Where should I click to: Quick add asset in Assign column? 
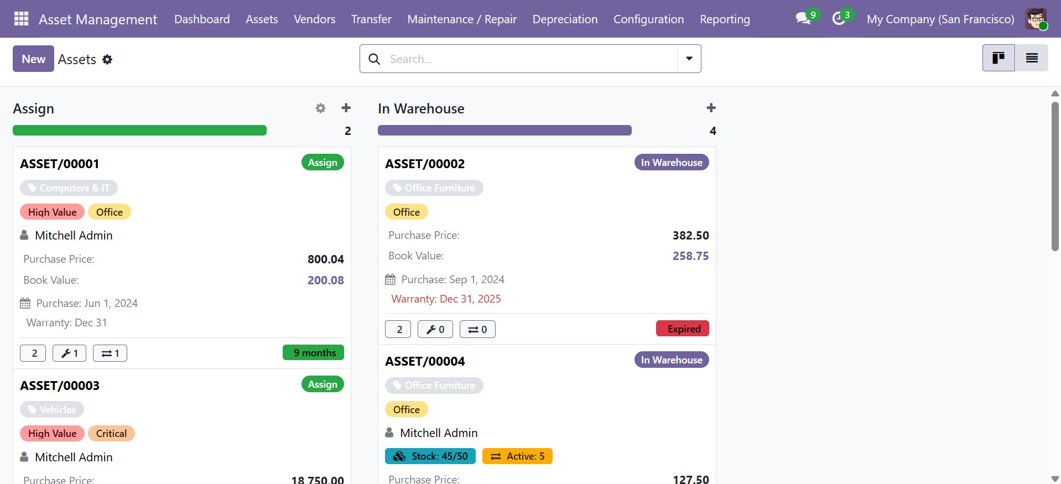[346, 108]
